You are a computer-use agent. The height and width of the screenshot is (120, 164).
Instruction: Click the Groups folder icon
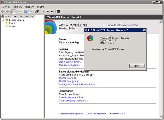pyautogui.click(x=7, y=26)
